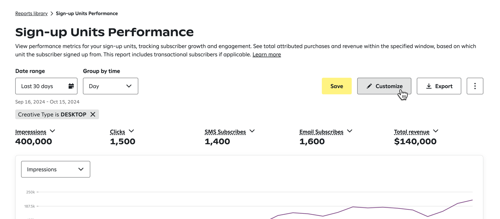Click the Total revenue metric label
Image resolution: width=500 pixels, height=219 pixels.
412,132
